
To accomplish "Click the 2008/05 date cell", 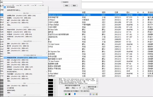I will pos(118,39).
